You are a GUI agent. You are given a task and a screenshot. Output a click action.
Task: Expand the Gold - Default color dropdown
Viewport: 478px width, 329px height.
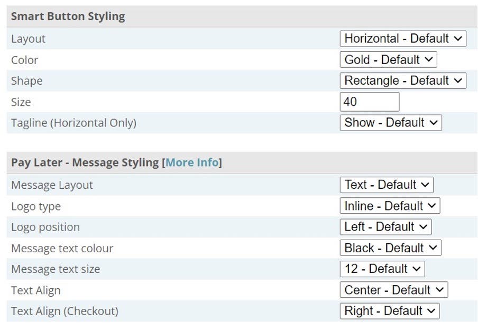click(388, 60)
